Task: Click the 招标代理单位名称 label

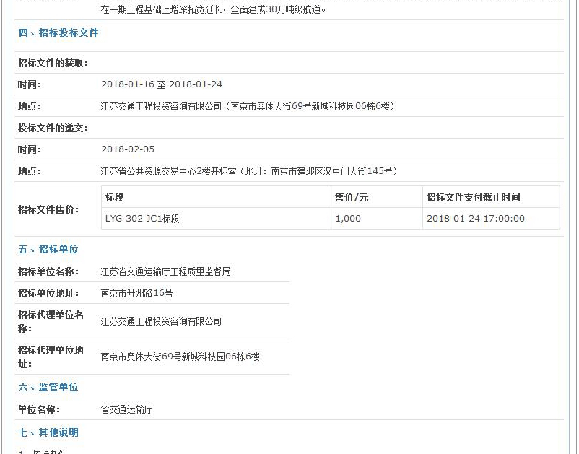Action: 51,321
